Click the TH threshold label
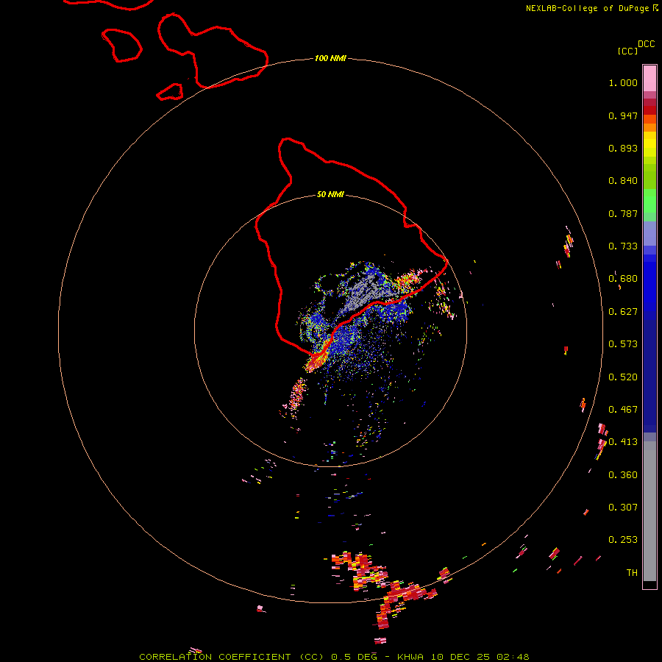 (632, 572)
